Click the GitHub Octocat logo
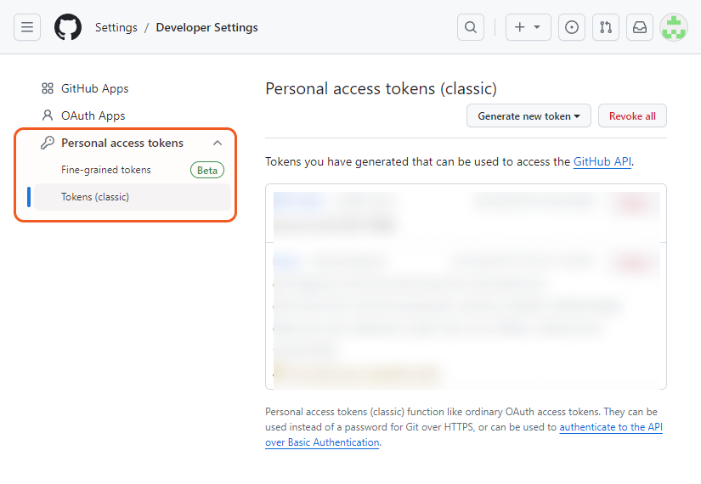Image resolution: width=701 pixels, height=484 pixels. (68, 27)
